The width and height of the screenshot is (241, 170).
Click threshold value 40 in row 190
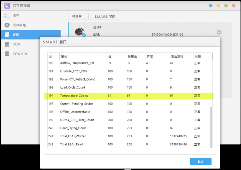tap(148, 63)
